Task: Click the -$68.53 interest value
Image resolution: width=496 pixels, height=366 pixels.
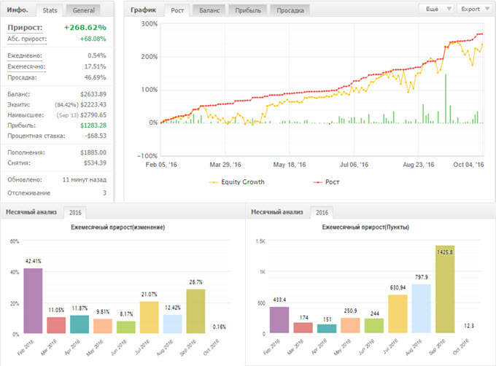Action: pos(96,136)
